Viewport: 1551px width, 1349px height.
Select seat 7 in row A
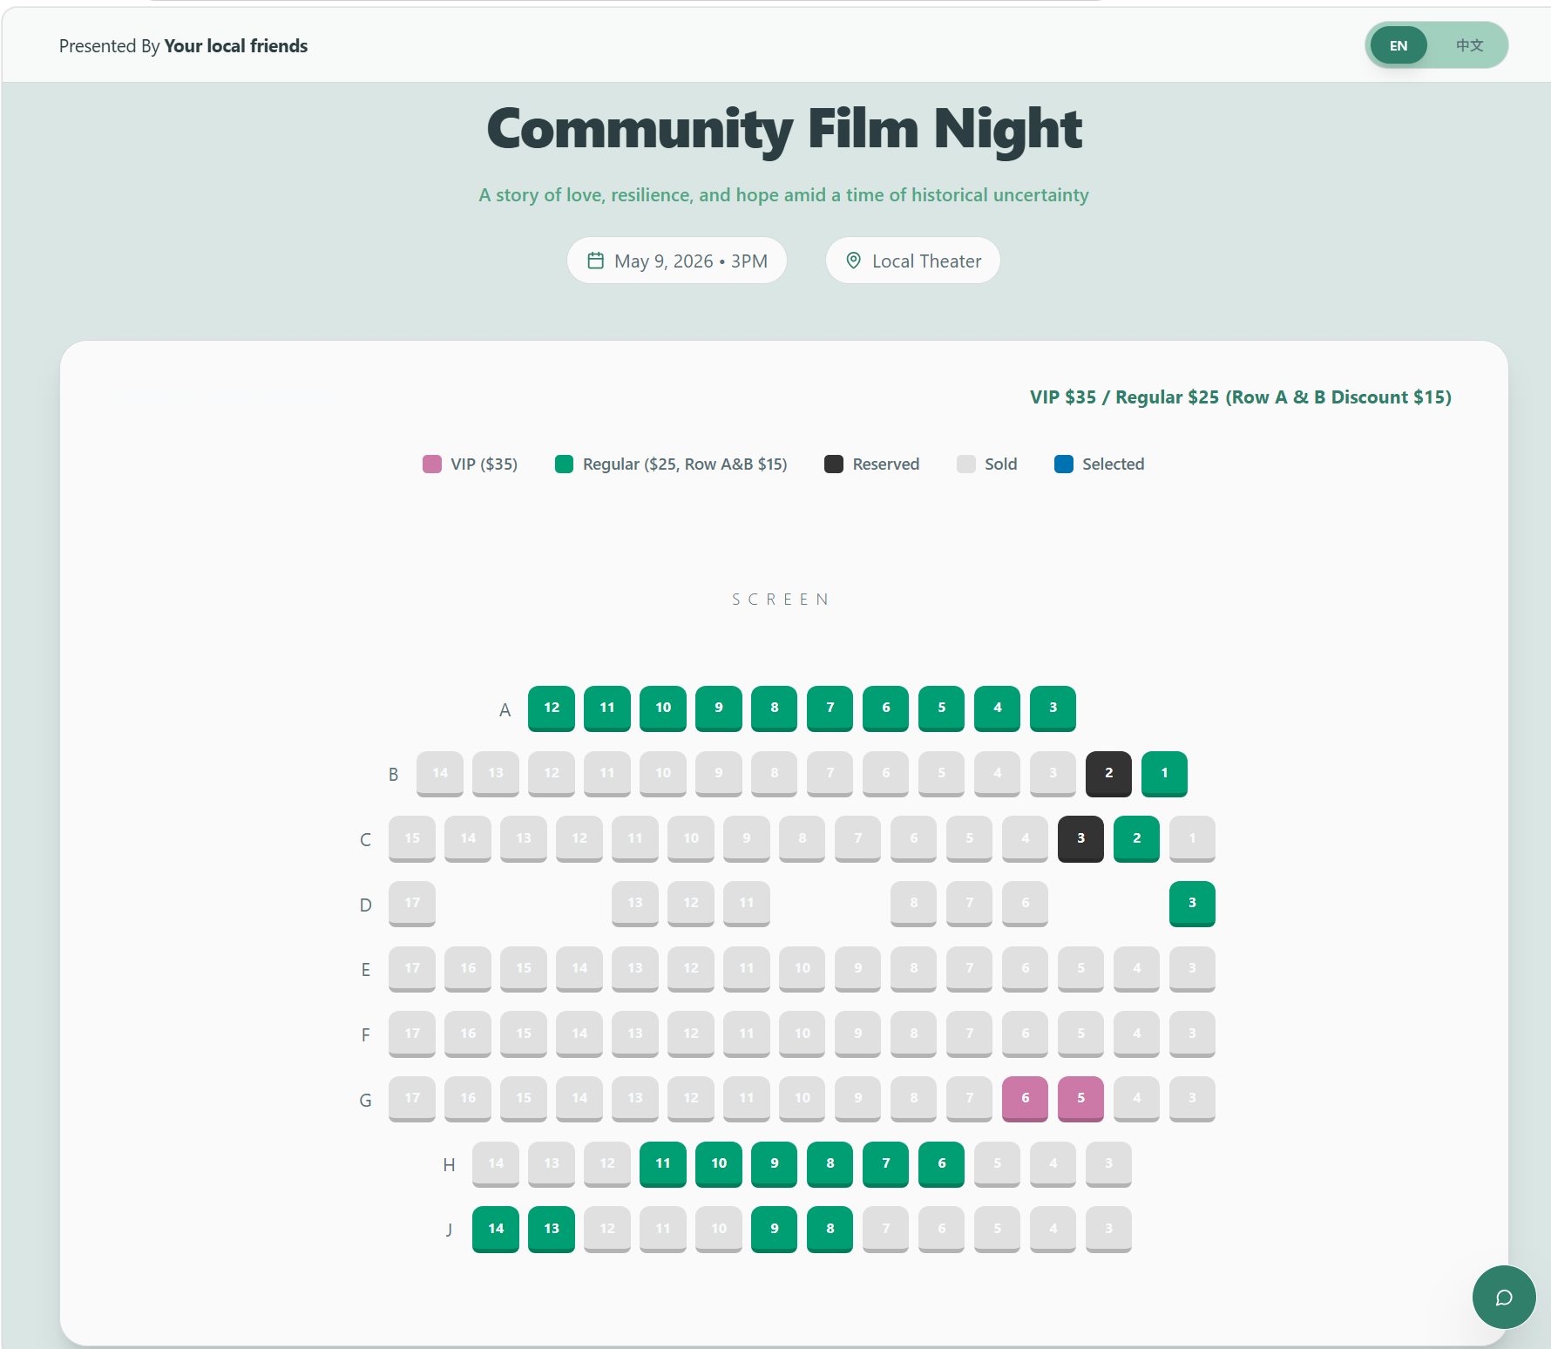[x=830, y=708]
